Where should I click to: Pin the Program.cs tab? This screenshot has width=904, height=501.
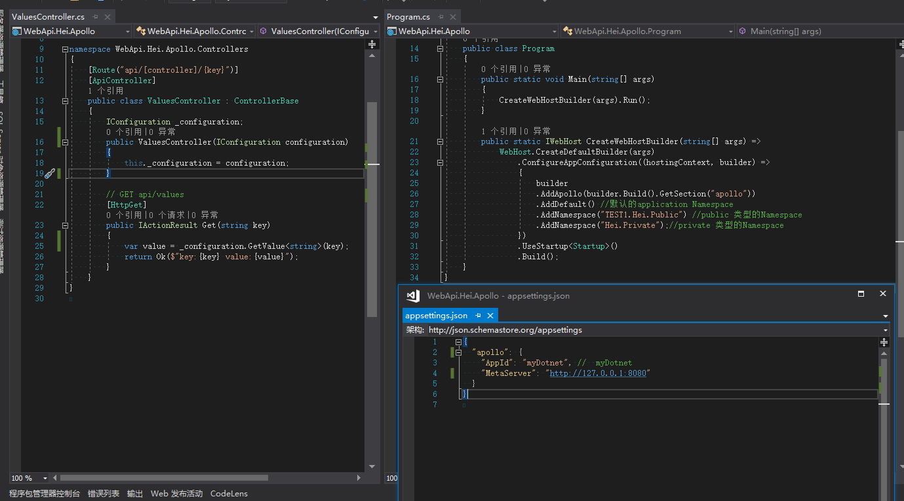point(441,16)
